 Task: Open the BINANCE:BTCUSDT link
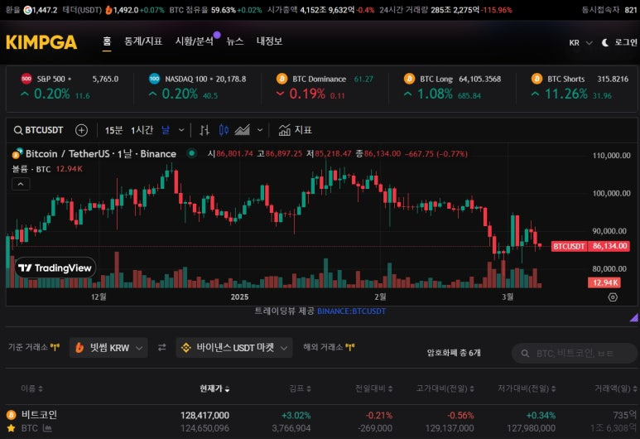(x=351, y=311)
